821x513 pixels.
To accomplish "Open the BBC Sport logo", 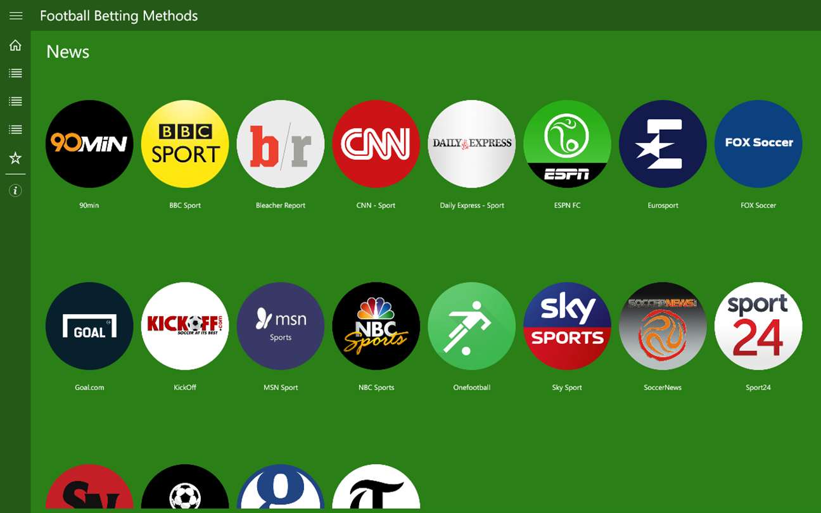I will tap(185, 144).
